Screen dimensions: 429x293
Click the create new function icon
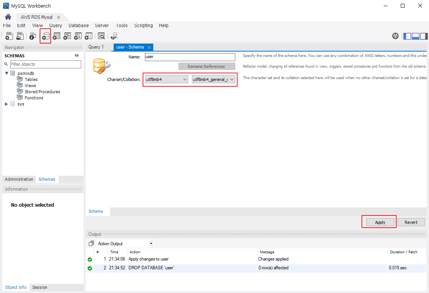coord(88,36)
